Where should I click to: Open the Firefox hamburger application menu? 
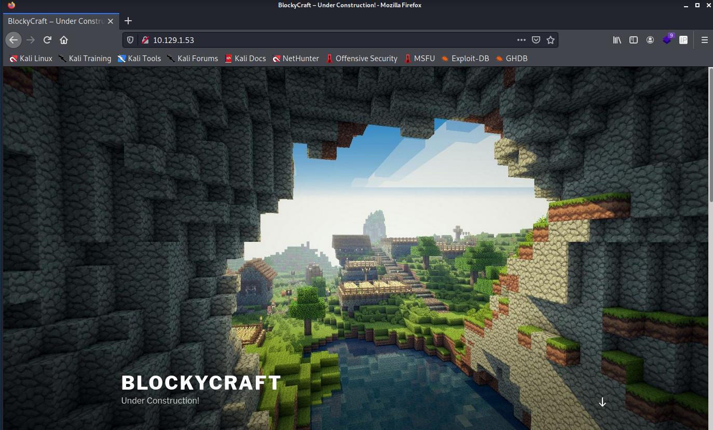click(x=704, y=40)
